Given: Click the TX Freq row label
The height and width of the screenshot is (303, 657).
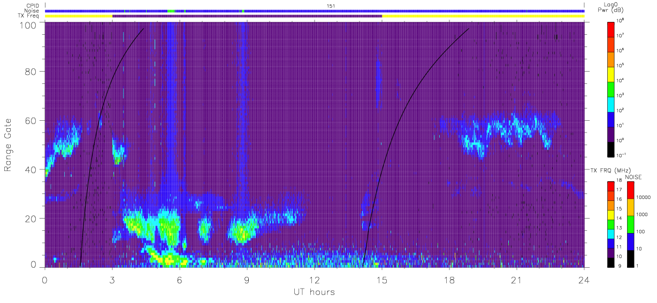Looking at the screenshot, I should pyautogui.click(x=28, y=15).
